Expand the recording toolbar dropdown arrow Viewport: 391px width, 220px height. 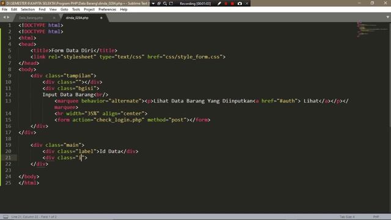153,4
